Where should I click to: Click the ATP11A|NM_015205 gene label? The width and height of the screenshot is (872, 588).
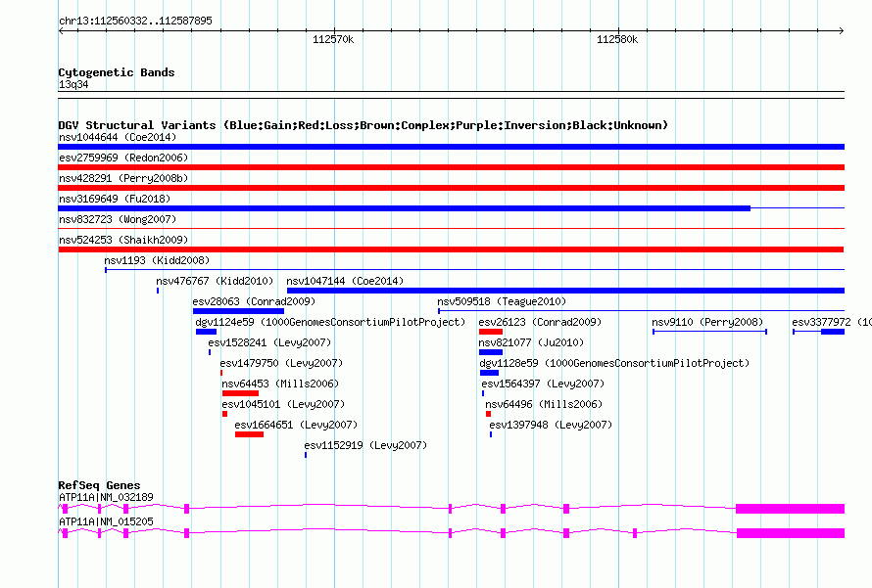pyautogui.click(x=106, y=521)
